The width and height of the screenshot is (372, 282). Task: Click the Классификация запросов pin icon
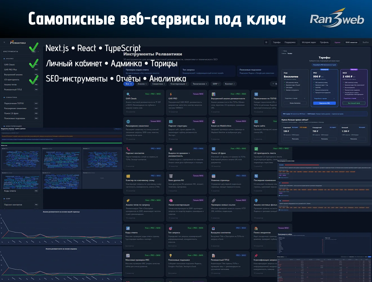[x=256, y=255]
